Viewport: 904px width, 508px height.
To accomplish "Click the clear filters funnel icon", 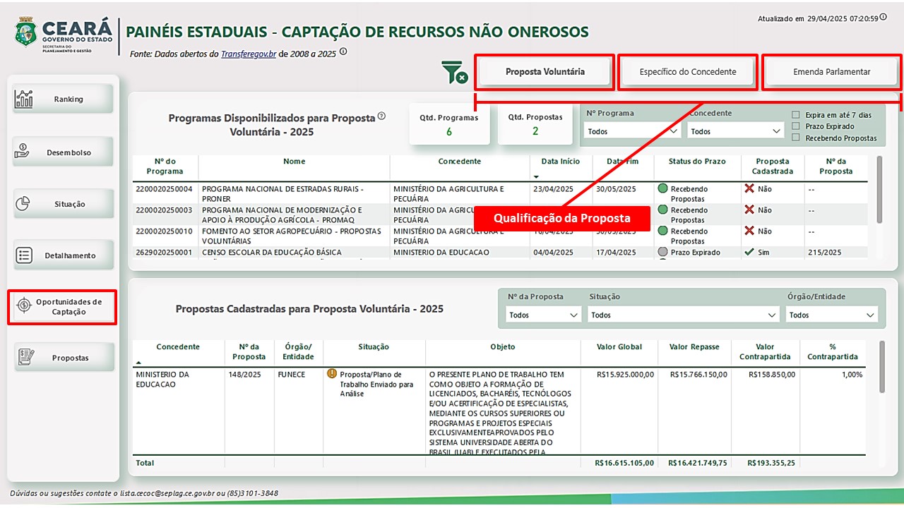I will [x=454, y=72].
